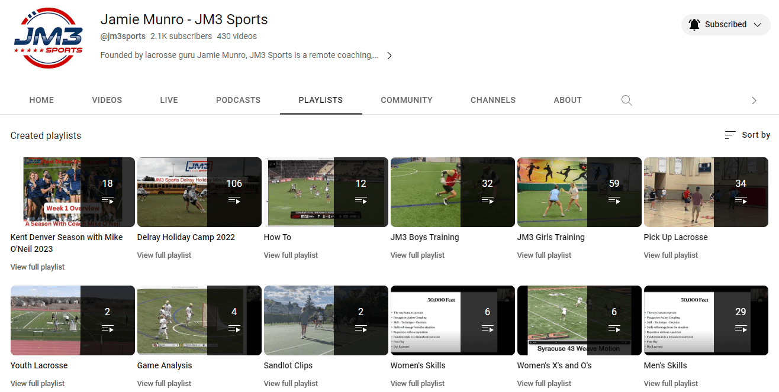The height and width of the screenshot is (392, 779).
Task: Click playlist icon on Delray Holiday Camp thumbnail
Action: (x=234, y=200)
